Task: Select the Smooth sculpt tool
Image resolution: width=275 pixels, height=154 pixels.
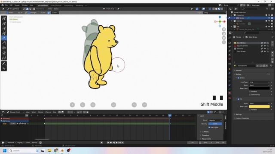Action: coord(4,18)
